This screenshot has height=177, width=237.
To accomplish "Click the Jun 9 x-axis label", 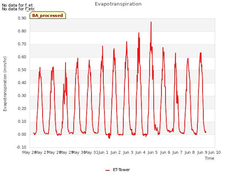I will [202, 152].
